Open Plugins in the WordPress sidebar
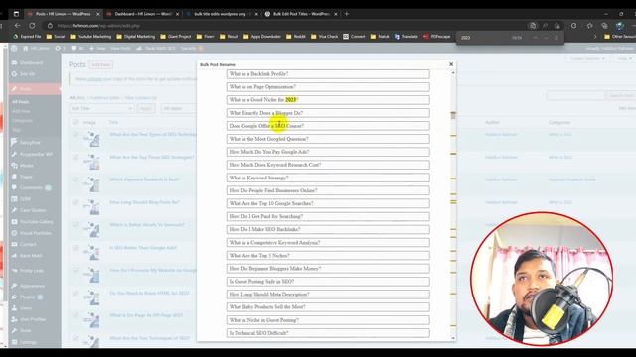This screenshot has width=636, height=357. [x=27, y=297]
